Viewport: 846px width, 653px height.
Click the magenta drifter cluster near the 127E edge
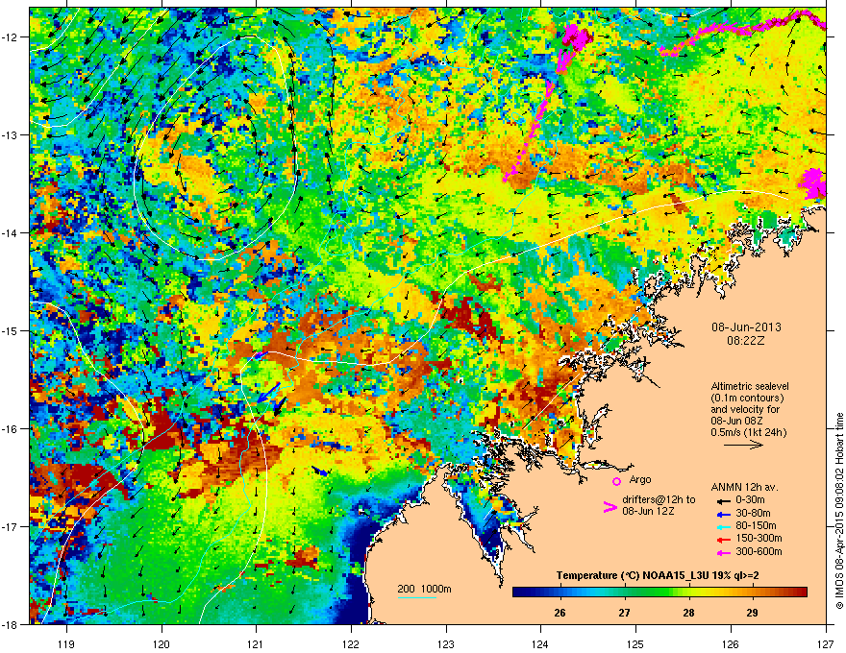point(812,183)
